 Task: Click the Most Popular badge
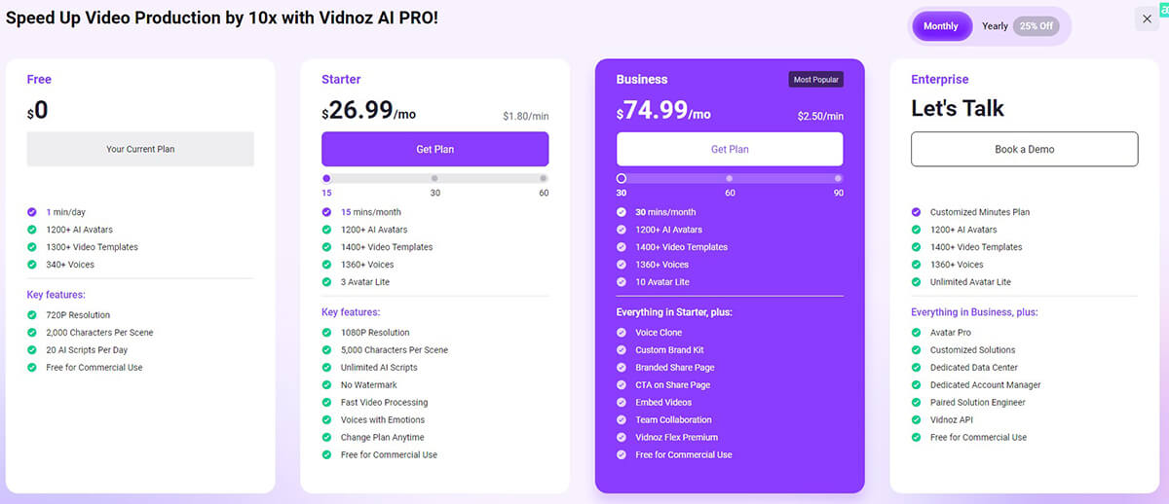(815, 80)
